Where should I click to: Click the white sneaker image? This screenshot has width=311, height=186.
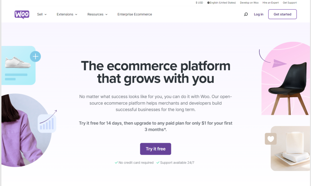click(18, 62)
